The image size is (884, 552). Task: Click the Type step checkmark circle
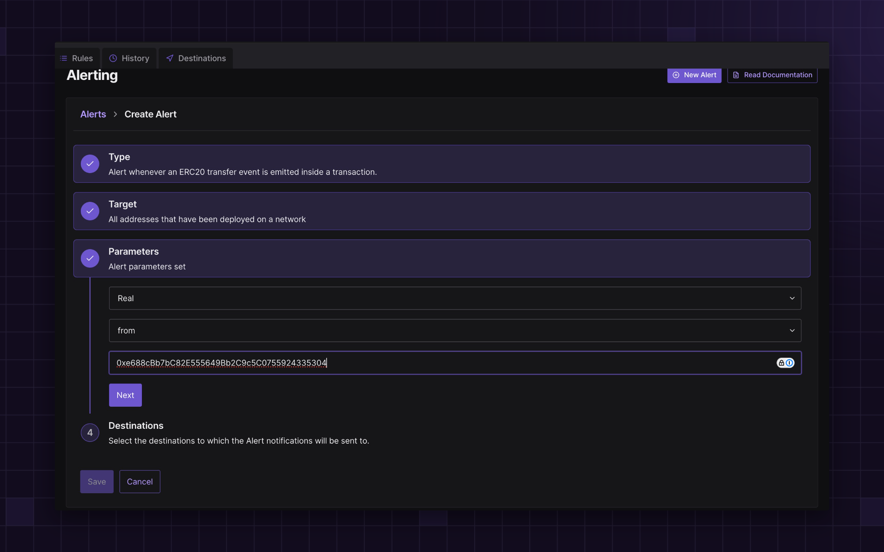point(90,164)
